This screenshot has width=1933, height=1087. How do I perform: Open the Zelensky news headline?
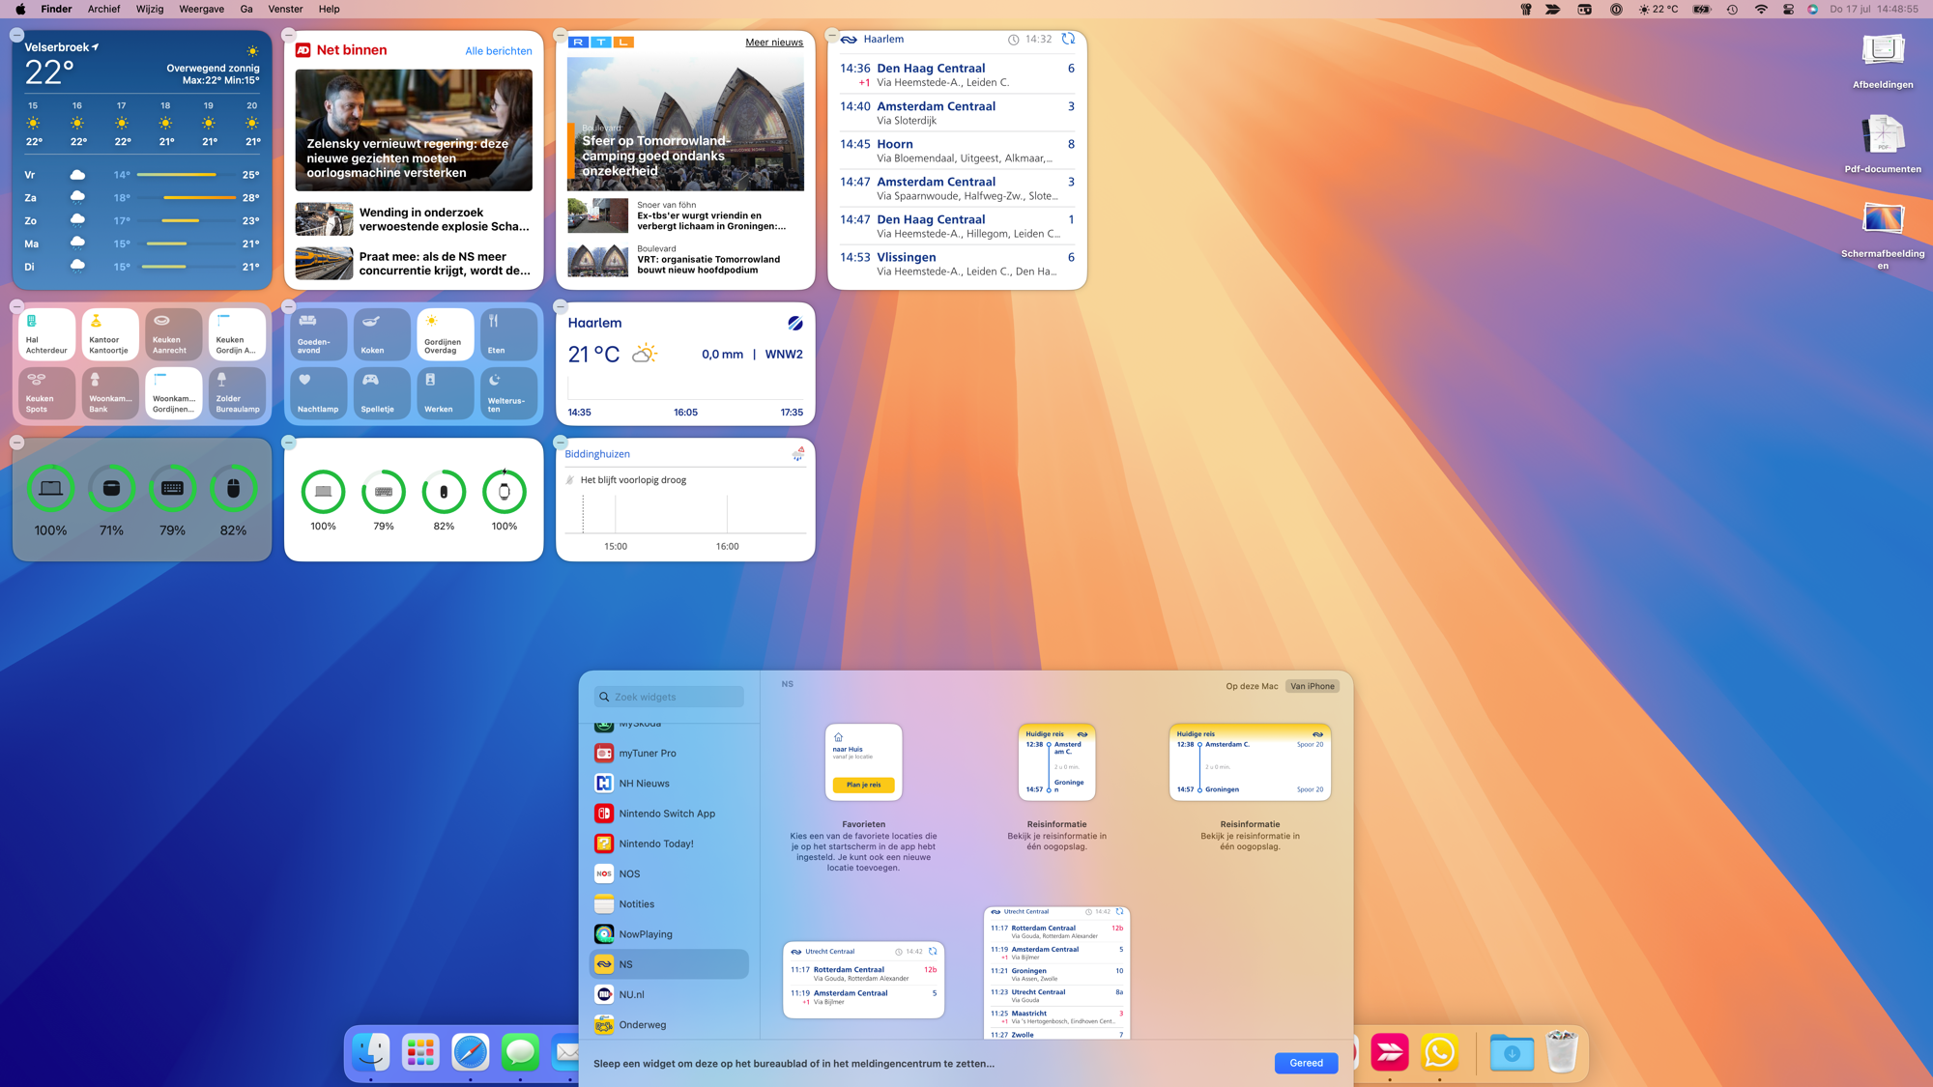tap(414, 130)
